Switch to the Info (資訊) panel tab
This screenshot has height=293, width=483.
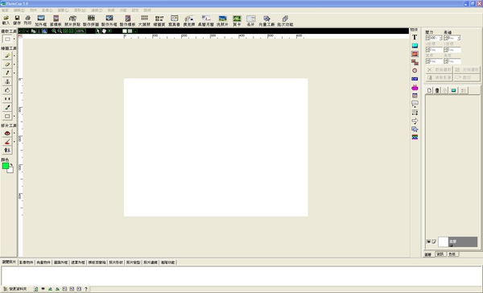440,254
